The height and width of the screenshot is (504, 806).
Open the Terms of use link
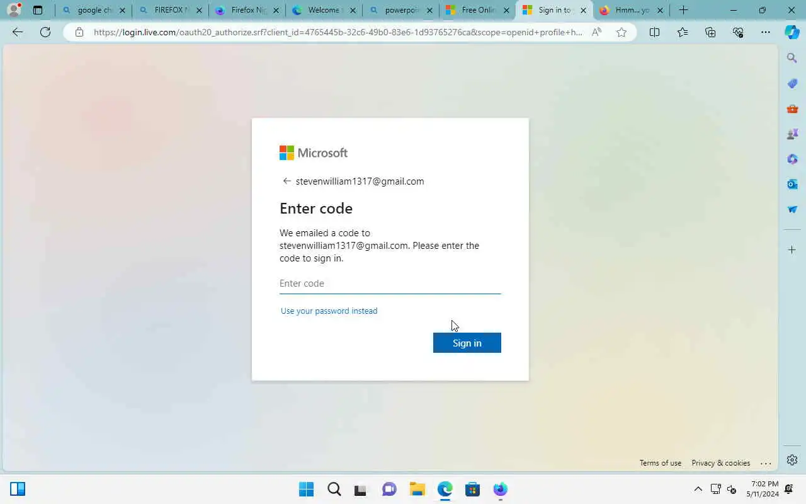click(x=661, y=463)
